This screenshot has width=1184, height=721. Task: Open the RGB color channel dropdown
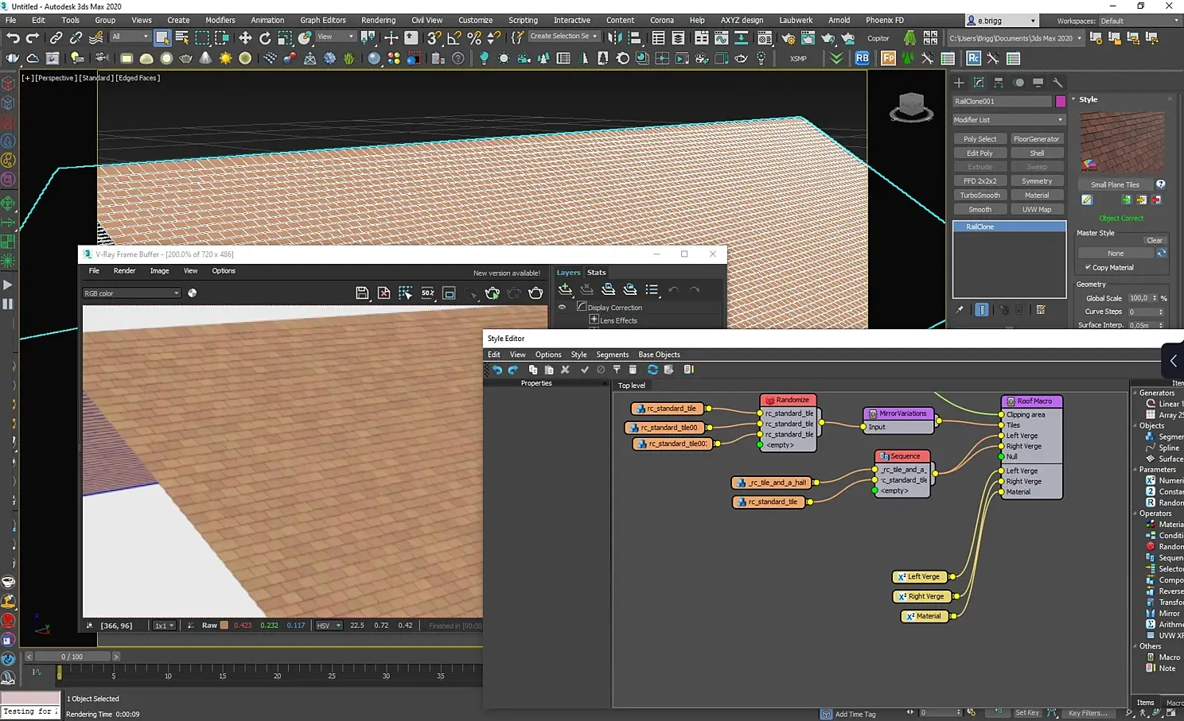131,293
